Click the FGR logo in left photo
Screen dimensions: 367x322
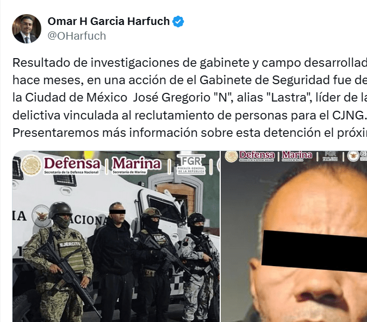[191, 165]
